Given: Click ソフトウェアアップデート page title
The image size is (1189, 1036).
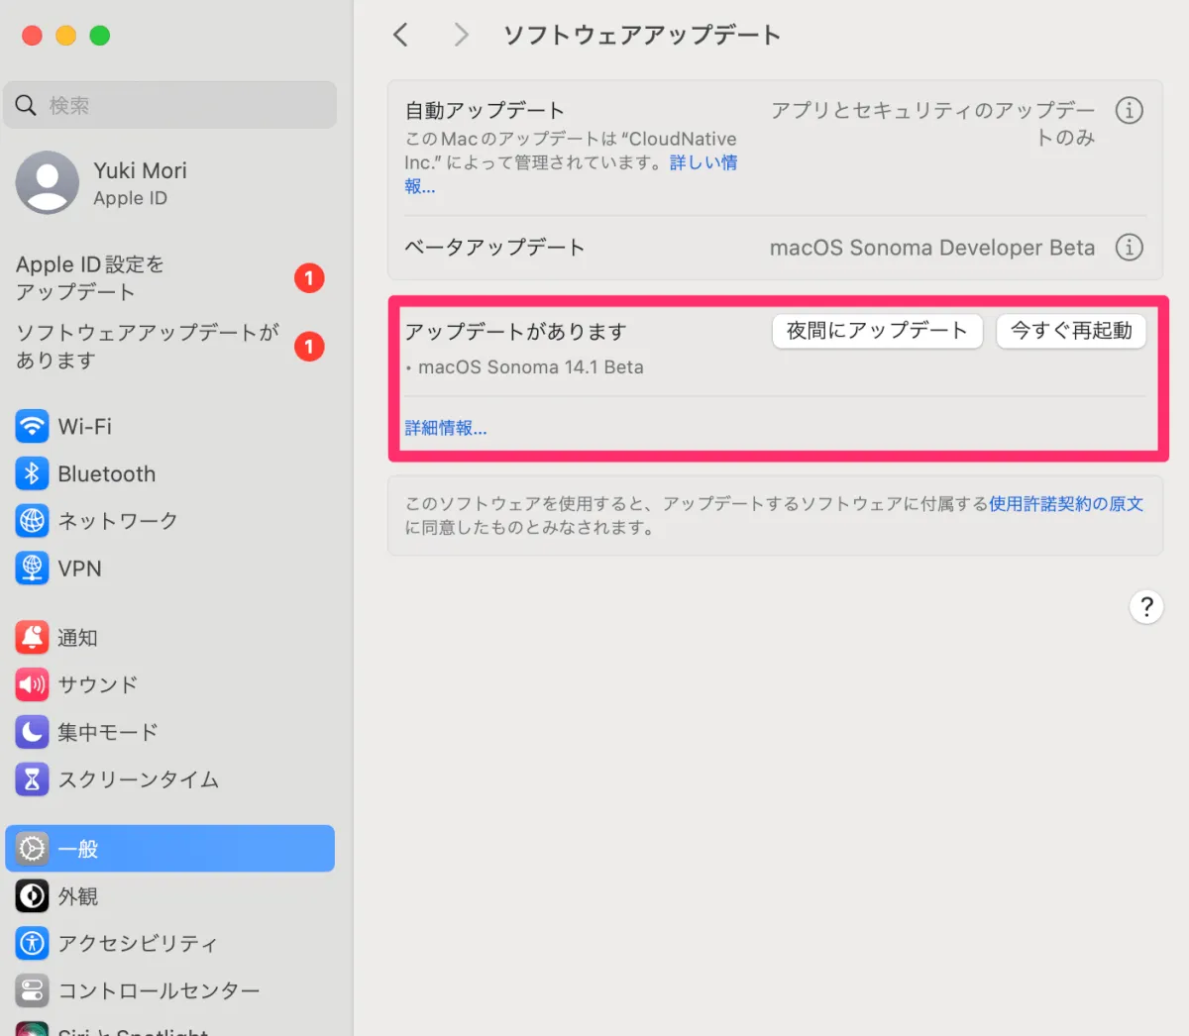Looking at the screenshot, I should click(642, 36).
